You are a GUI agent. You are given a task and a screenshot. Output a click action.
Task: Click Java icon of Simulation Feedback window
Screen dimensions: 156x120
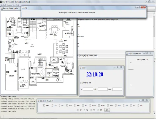coord(39,101)
